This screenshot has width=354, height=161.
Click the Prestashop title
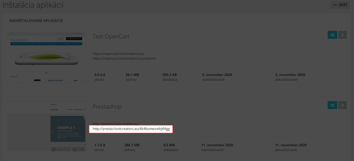[107, 106]
